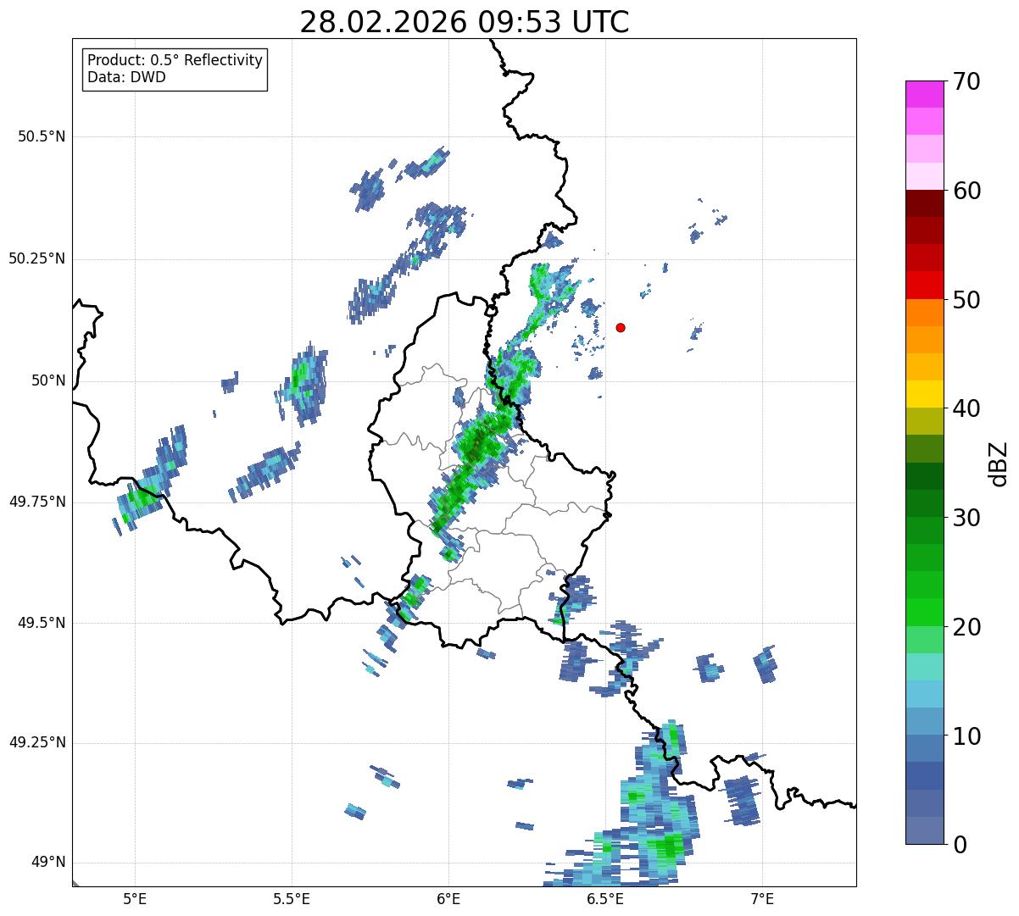Click the red location marker dot
This screenshot has width=1019, height=916.
[x=621, y=327]
